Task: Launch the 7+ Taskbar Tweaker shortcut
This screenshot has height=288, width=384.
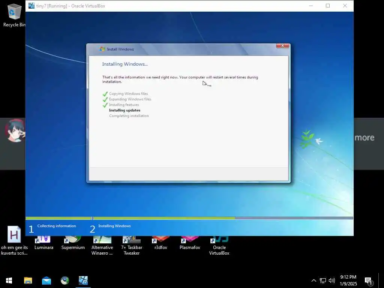Action: [x=132, y=246]
